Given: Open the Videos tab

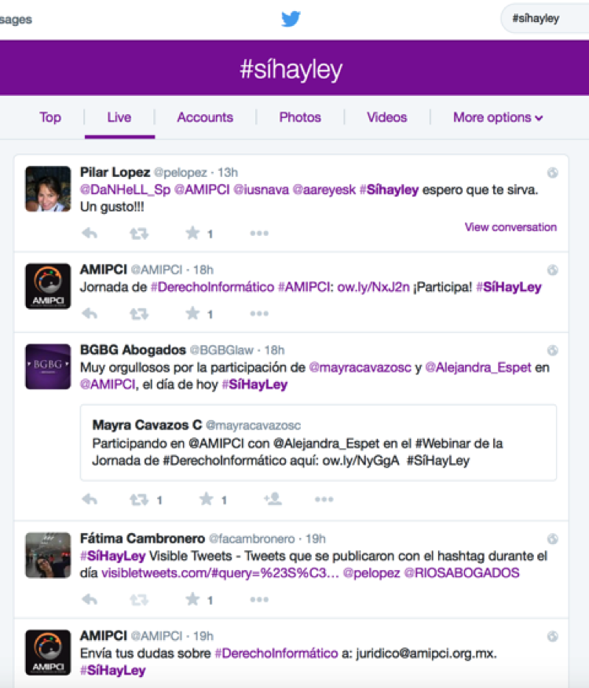Looking at the screenshot, I should (x=387, y=117).
